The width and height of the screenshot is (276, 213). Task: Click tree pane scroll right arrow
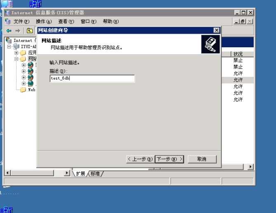point(67,173)
